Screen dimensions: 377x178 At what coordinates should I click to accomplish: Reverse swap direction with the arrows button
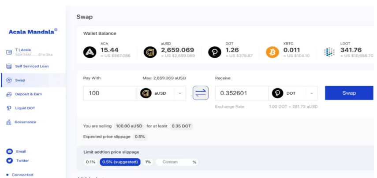[x=201, y=93]
